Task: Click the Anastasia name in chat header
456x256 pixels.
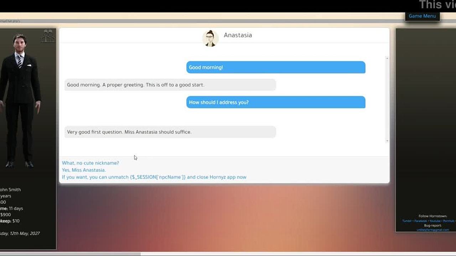Action: (x=238, y=35)
